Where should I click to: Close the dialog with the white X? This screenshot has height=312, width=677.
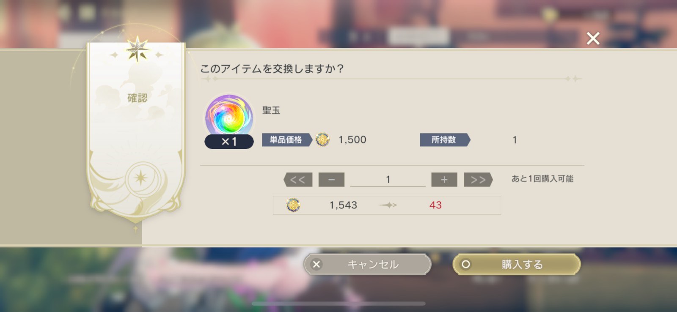coord(593,38)
